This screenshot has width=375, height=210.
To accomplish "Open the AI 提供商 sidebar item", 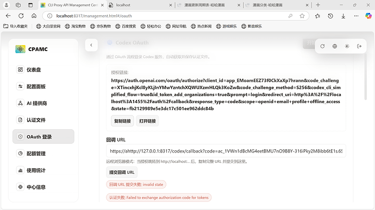I will point(43,103).
